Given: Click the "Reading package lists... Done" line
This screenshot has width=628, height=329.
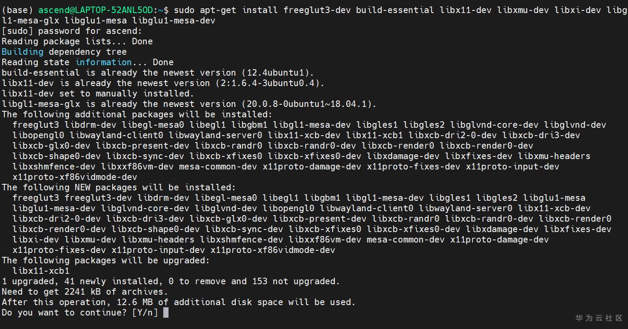Looking at the screenshot, I should point(77,41).
